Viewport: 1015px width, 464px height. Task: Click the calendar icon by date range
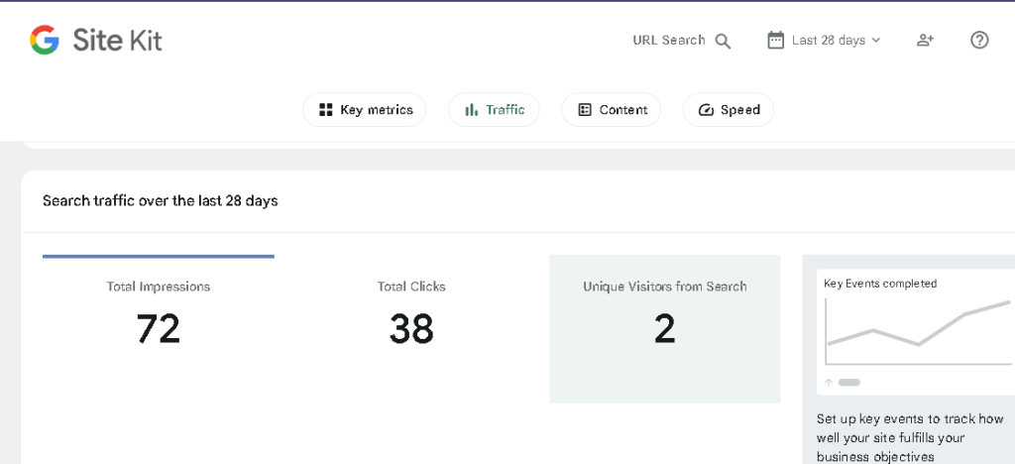coord(775,40)
